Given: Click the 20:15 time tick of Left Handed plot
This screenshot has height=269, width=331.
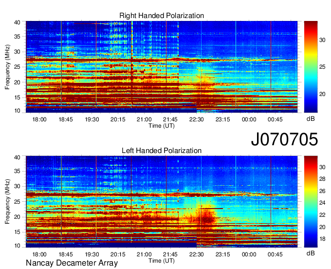Looking at the screenshot, I should (118, 254).
